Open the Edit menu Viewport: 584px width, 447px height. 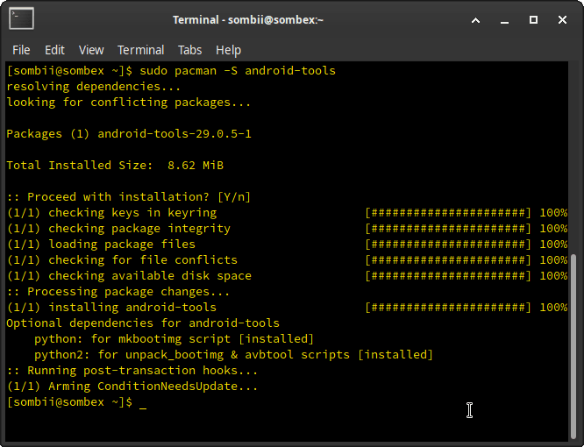pos(54,50)
